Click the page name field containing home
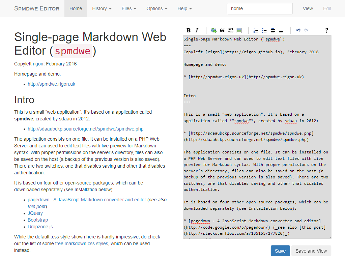The image size is (345, 259). click(x=260, y=8)
